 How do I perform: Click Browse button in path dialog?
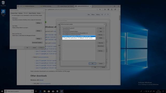click(x=101, y=35)
